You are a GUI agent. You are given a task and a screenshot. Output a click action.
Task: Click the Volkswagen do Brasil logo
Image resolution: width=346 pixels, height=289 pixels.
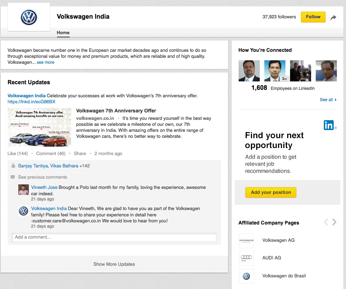click(246, 276)
